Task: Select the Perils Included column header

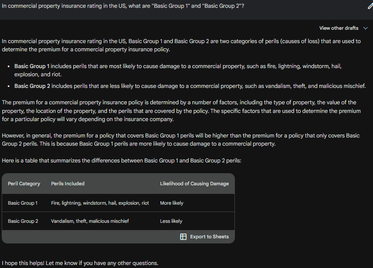Action: pyautogui.click(x=68, y=184)
